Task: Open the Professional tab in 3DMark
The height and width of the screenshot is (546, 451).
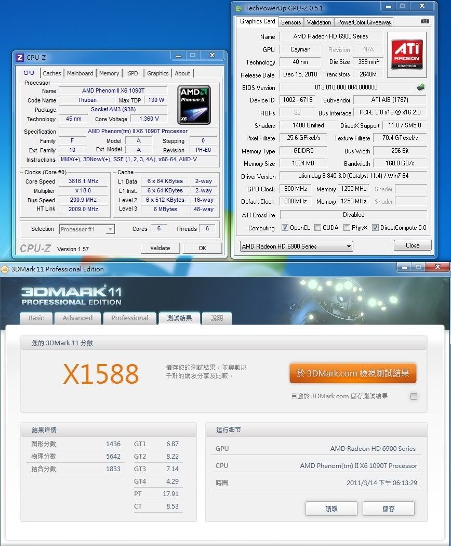Action: [x=130, y=318]
